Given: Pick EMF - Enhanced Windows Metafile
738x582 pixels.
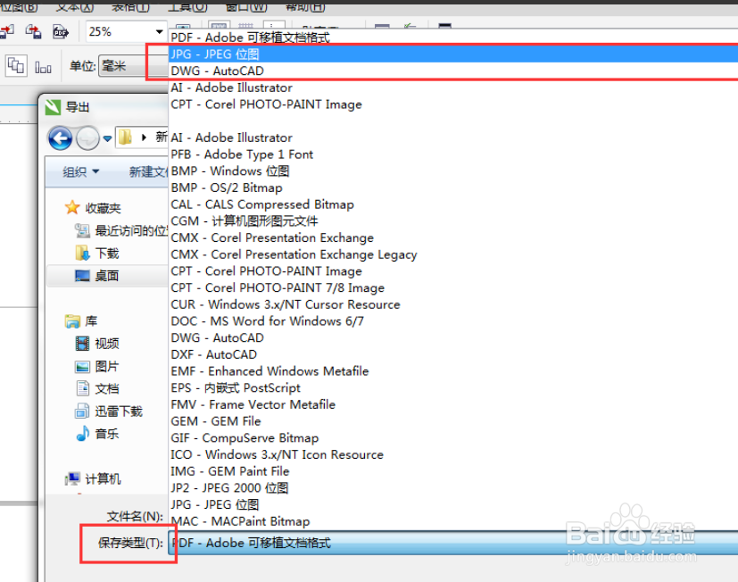Looking at the screenshot, I should [269, 371].
